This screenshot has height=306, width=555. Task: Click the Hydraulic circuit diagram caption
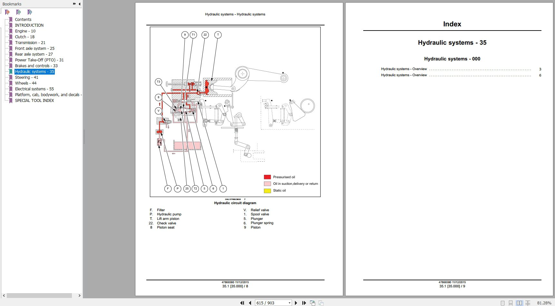235,203
